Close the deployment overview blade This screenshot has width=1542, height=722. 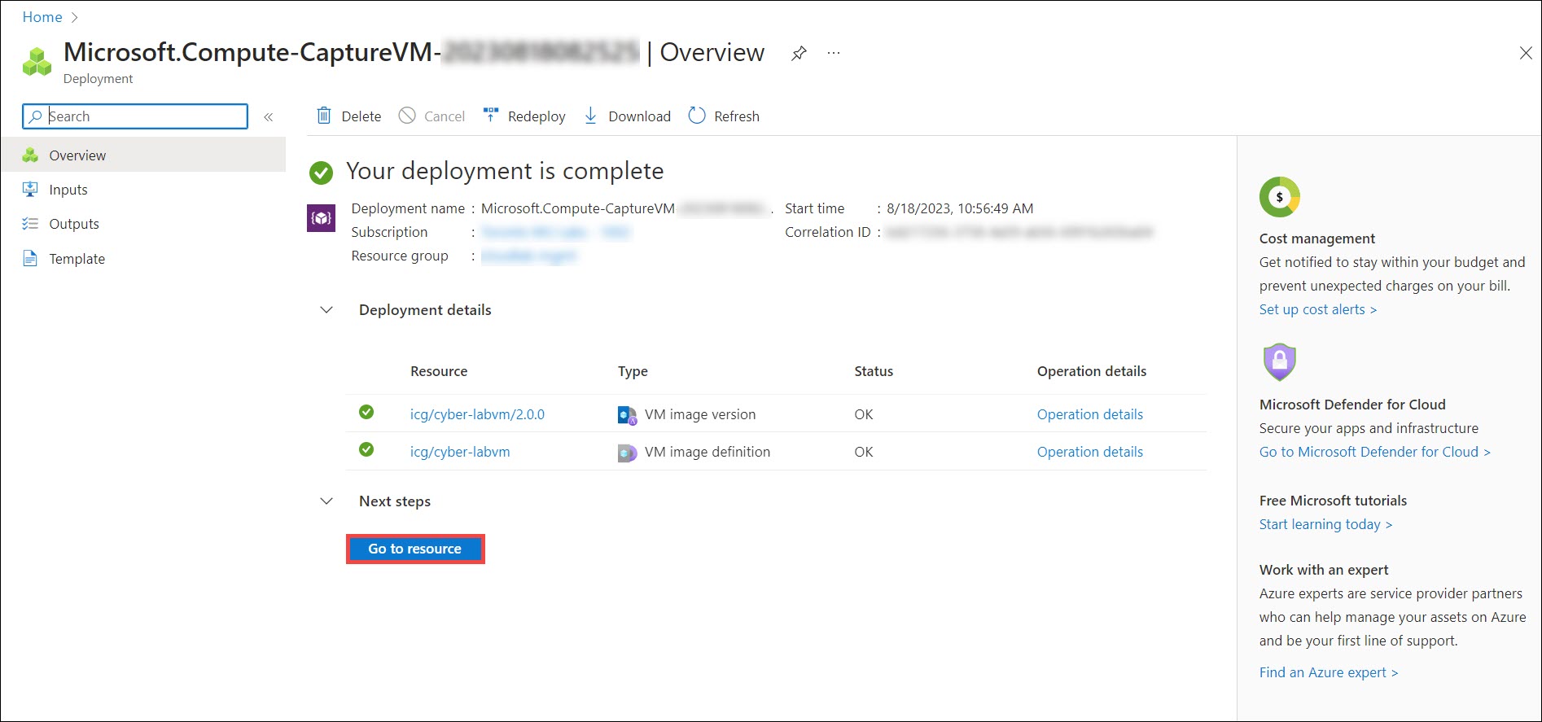1526,54
